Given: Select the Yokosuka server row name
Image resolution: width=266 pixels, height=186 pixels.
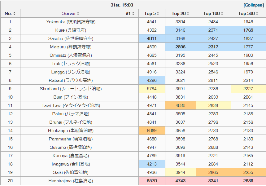Looking at the screenshot, I should [x=71, y=22].
